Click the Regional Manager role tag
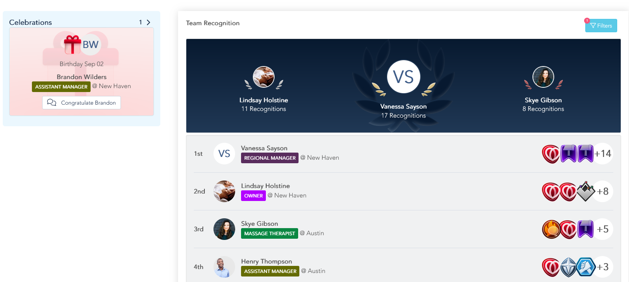629x282 pixels. pyautogui.click(x=270, y=158)
